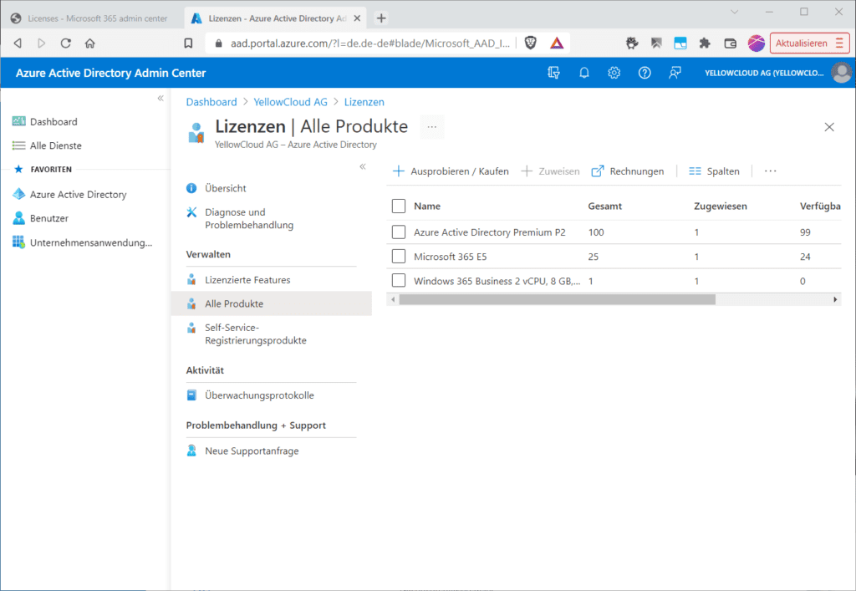Close the Lizenzen blade
Image resolution: width=856 pixels, height=591 pixels.
(x=828, y=127)
